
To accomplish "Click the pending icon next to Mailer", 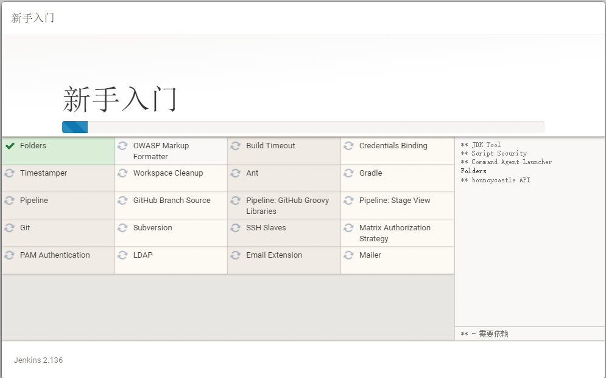I will [349, 255].
